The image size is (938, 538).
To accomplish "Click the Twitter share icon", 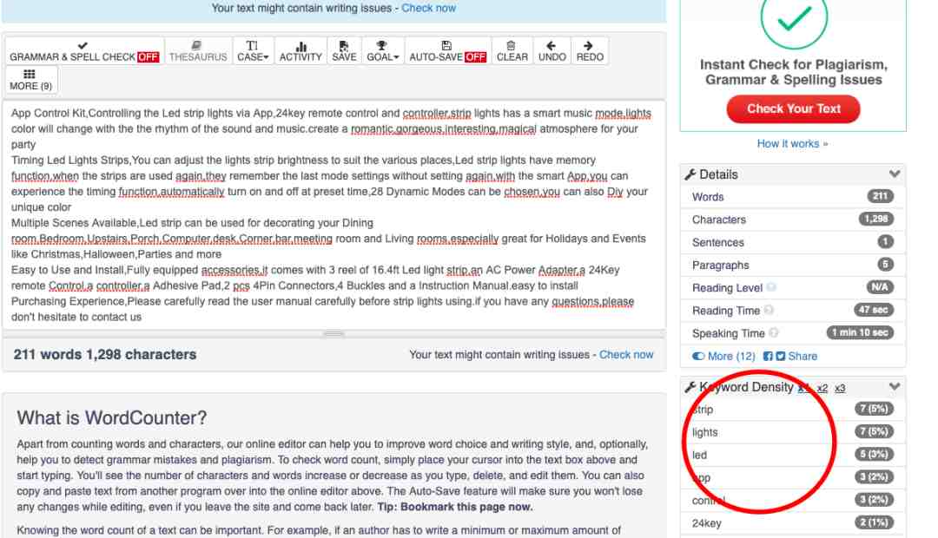I will 780,357.
